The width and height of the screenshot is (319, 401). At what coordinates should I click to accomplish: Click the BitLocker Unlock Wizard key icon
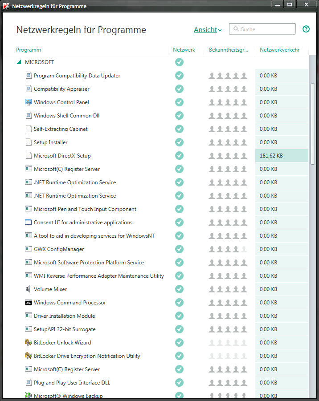coord(29,342)
